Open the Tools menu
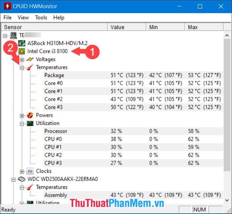 pyautogui.click(x=41, y=17)
